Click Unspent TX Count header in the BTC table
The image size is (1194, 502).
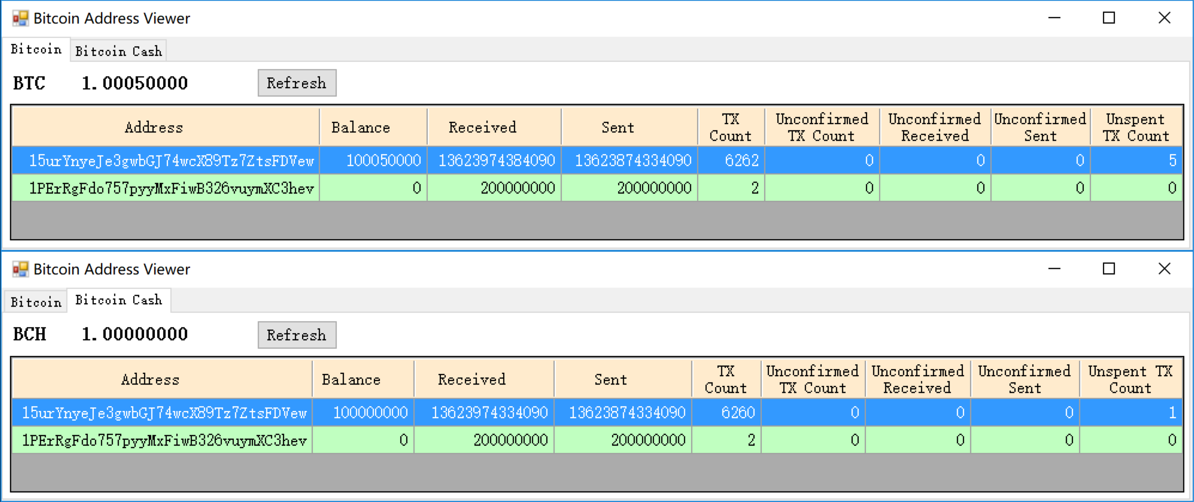1136,127
